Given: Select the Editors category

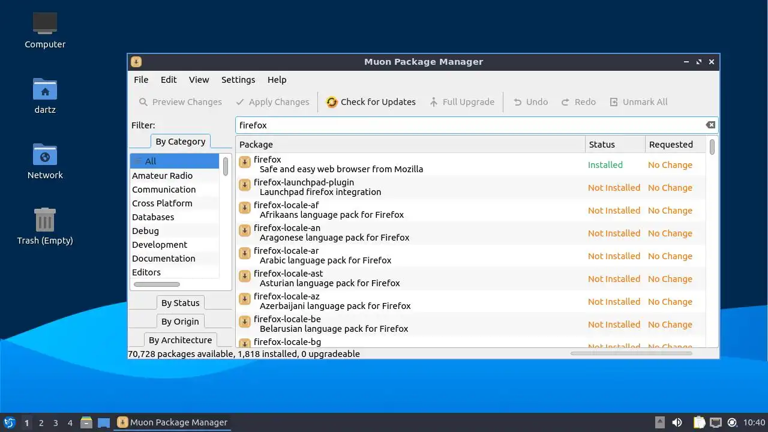Looking at the screenshot, I should tap(175, 272).
